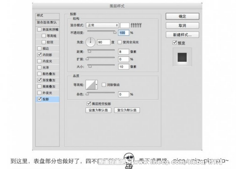Click the angle field showing 90
This screenshot has height=169, width=236.
coord(103,42)
